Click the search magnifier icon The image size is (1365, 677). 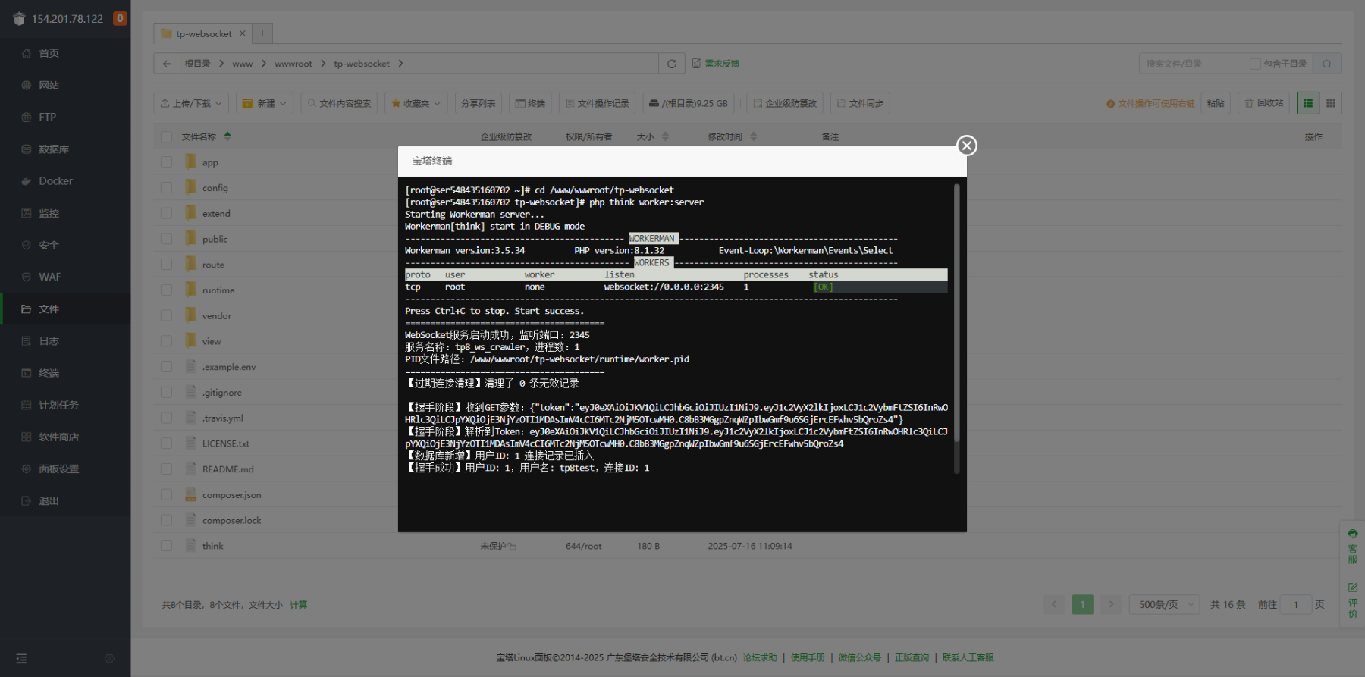pyautogui.click(x=1327, y=64)
